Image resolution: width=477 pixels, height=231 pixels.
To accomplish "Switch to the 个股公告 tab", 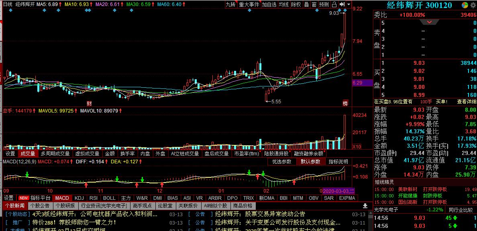I will point(40,205).
